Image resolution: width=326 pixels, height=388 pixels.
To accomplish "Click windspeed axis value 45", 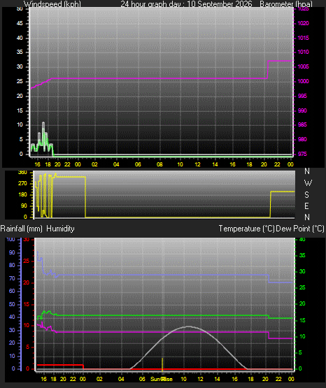I will click(20, 23).
